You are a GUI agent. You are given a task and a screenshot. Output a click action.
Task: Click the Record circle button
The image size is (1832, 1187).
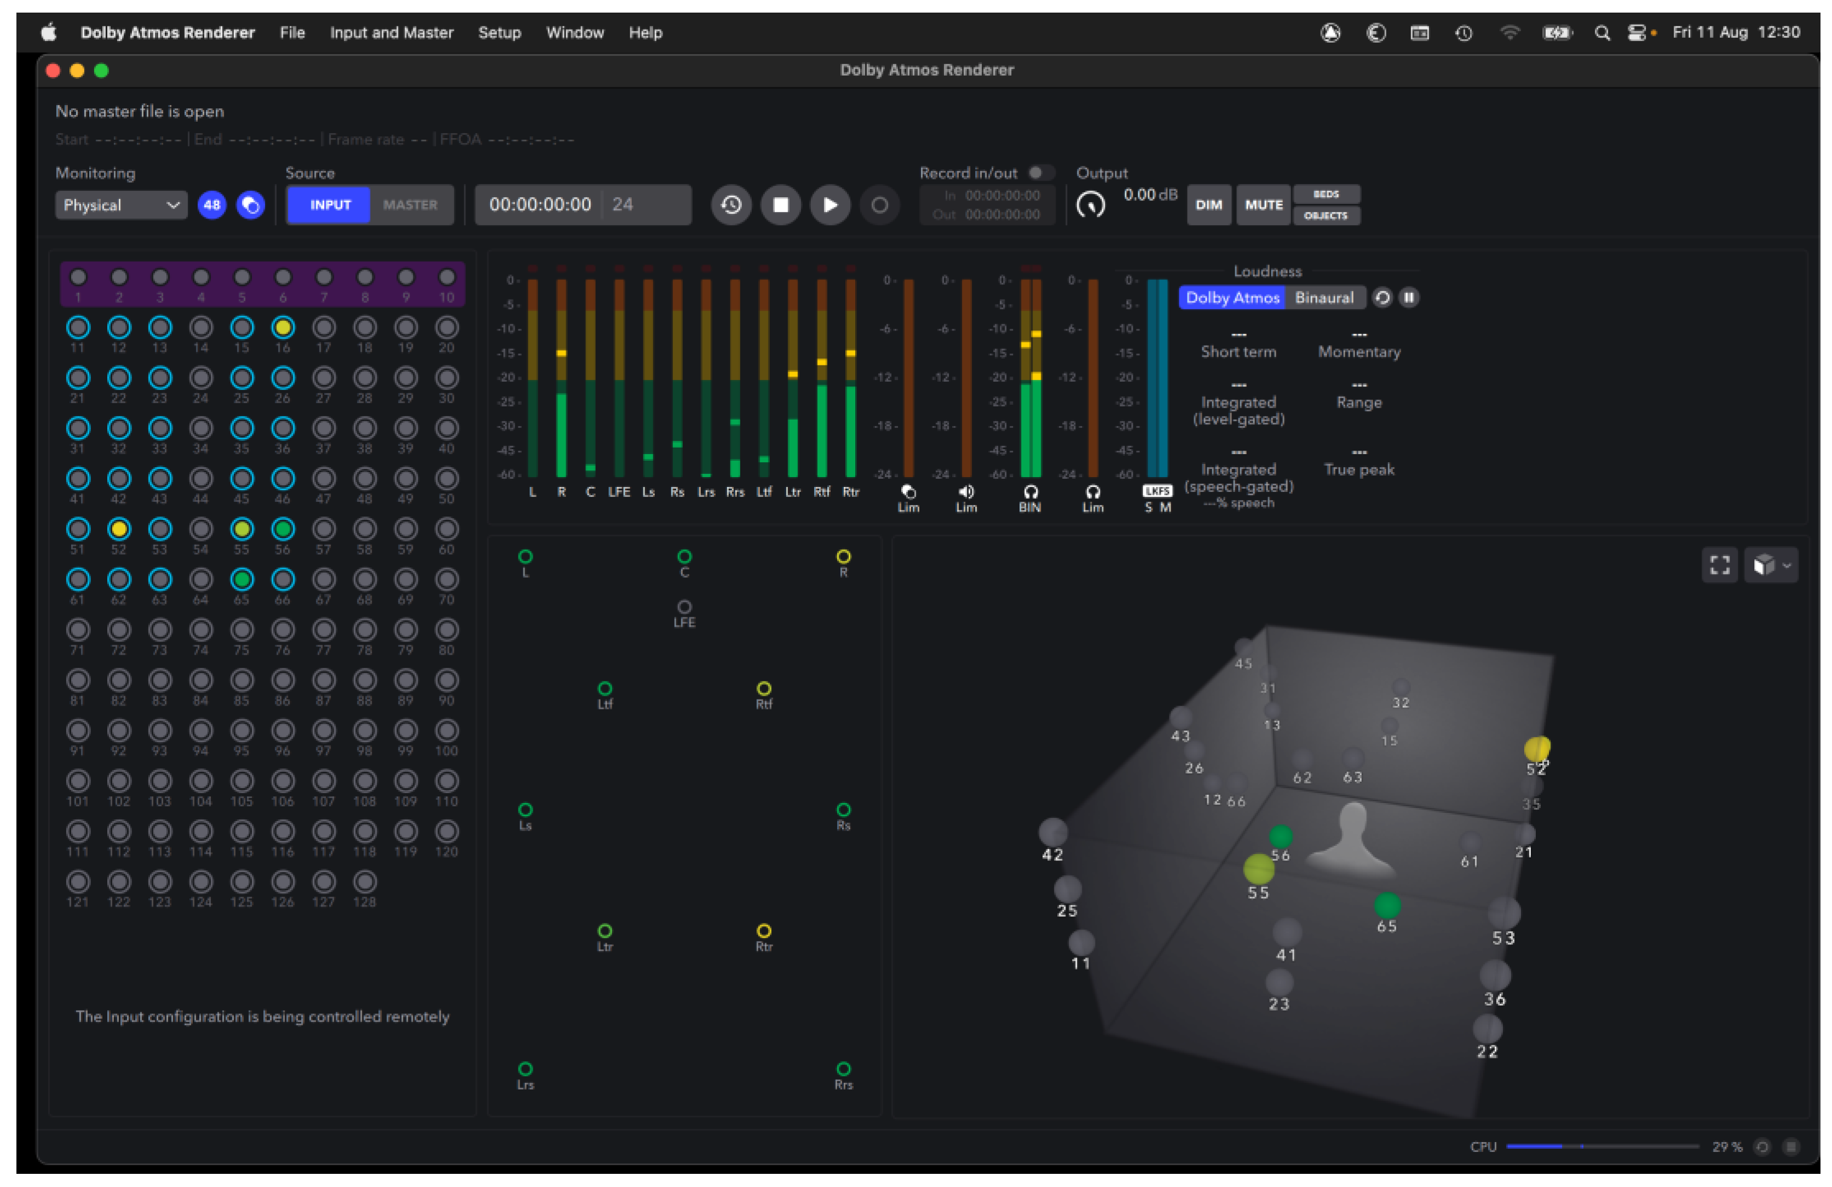(879, 205)
